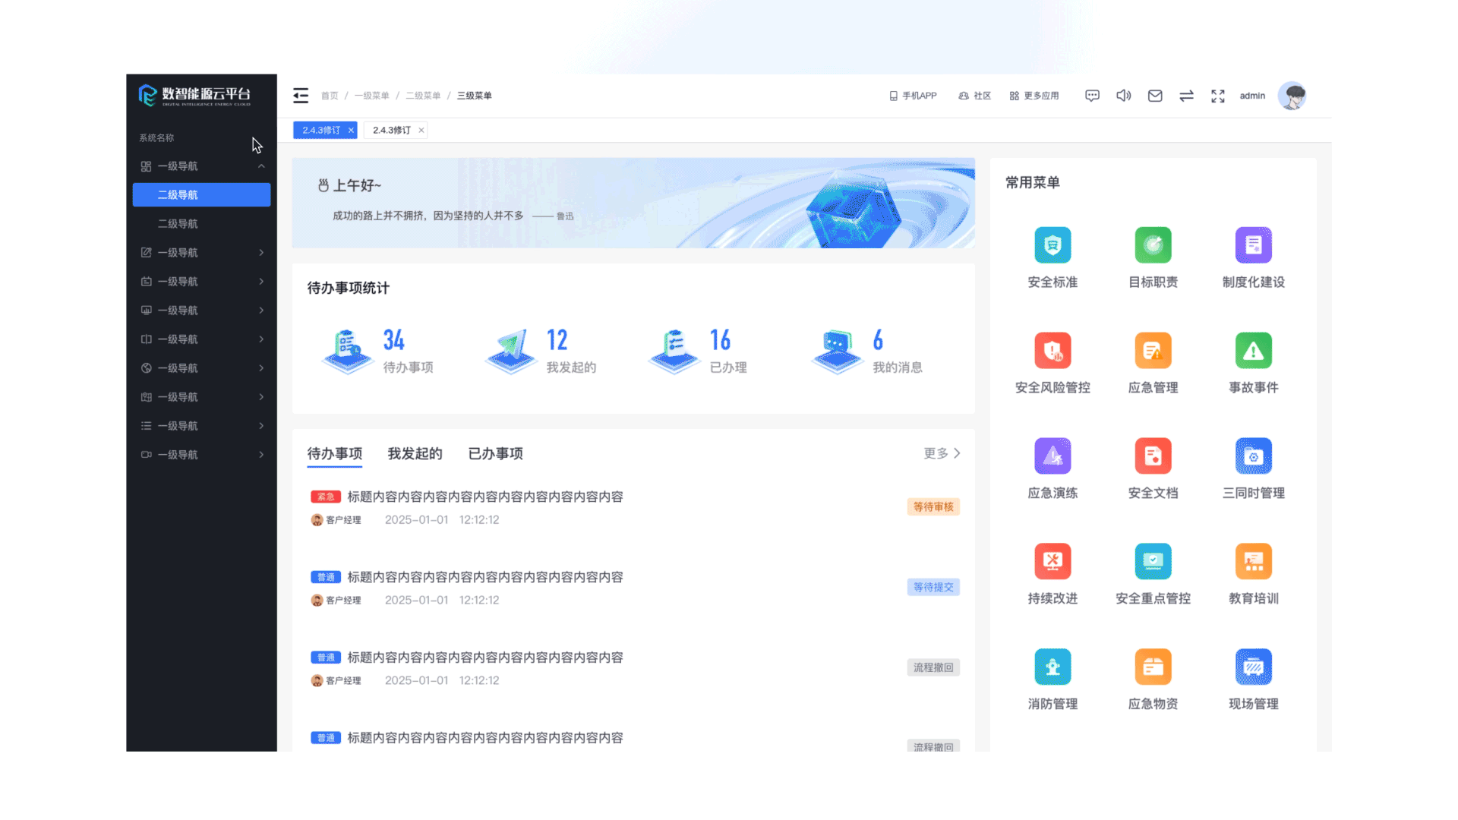
Task: Switch to the 已办事项 tab
Action: pos(495,453)
